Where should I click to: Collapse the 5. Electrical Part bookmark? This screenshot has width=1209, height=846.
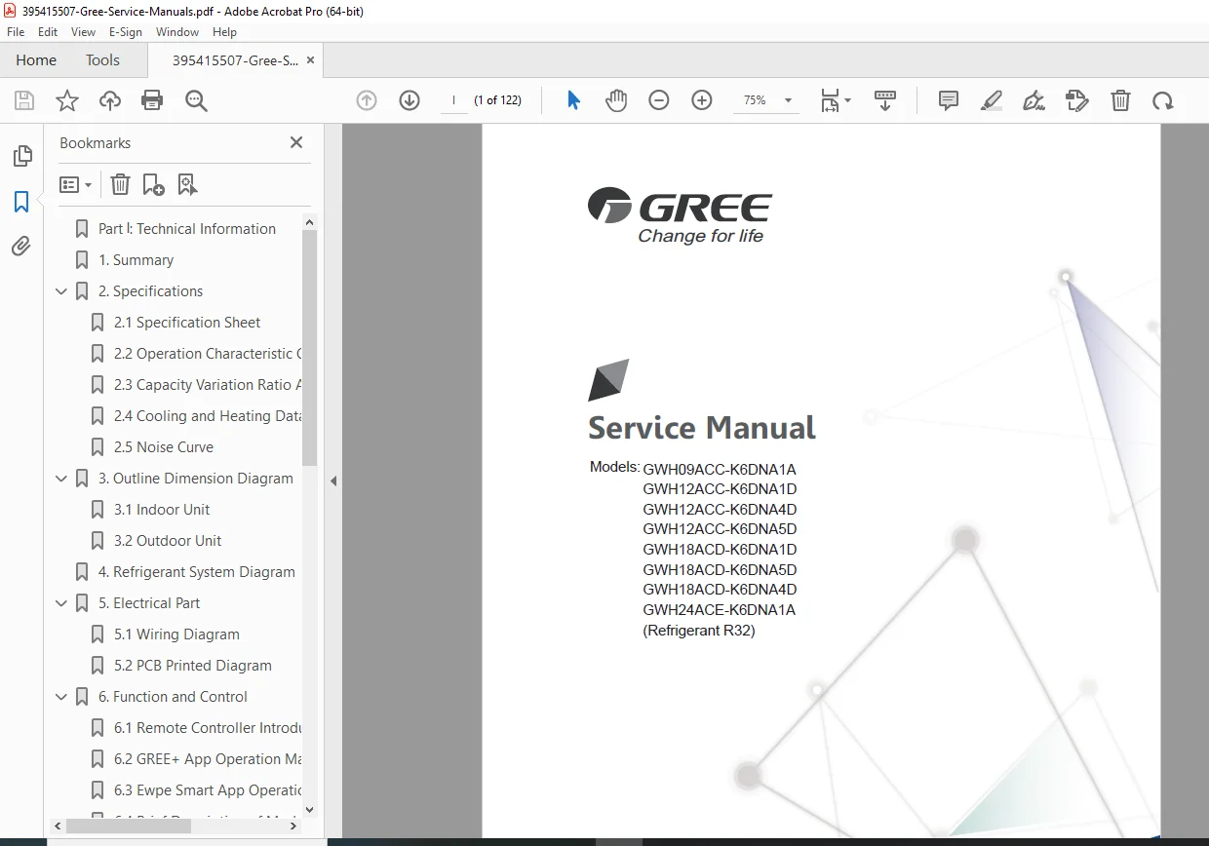[x=61, y=603]
